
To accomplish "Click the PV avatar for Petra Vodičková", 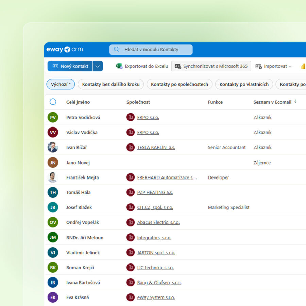I will click(53, 117).
